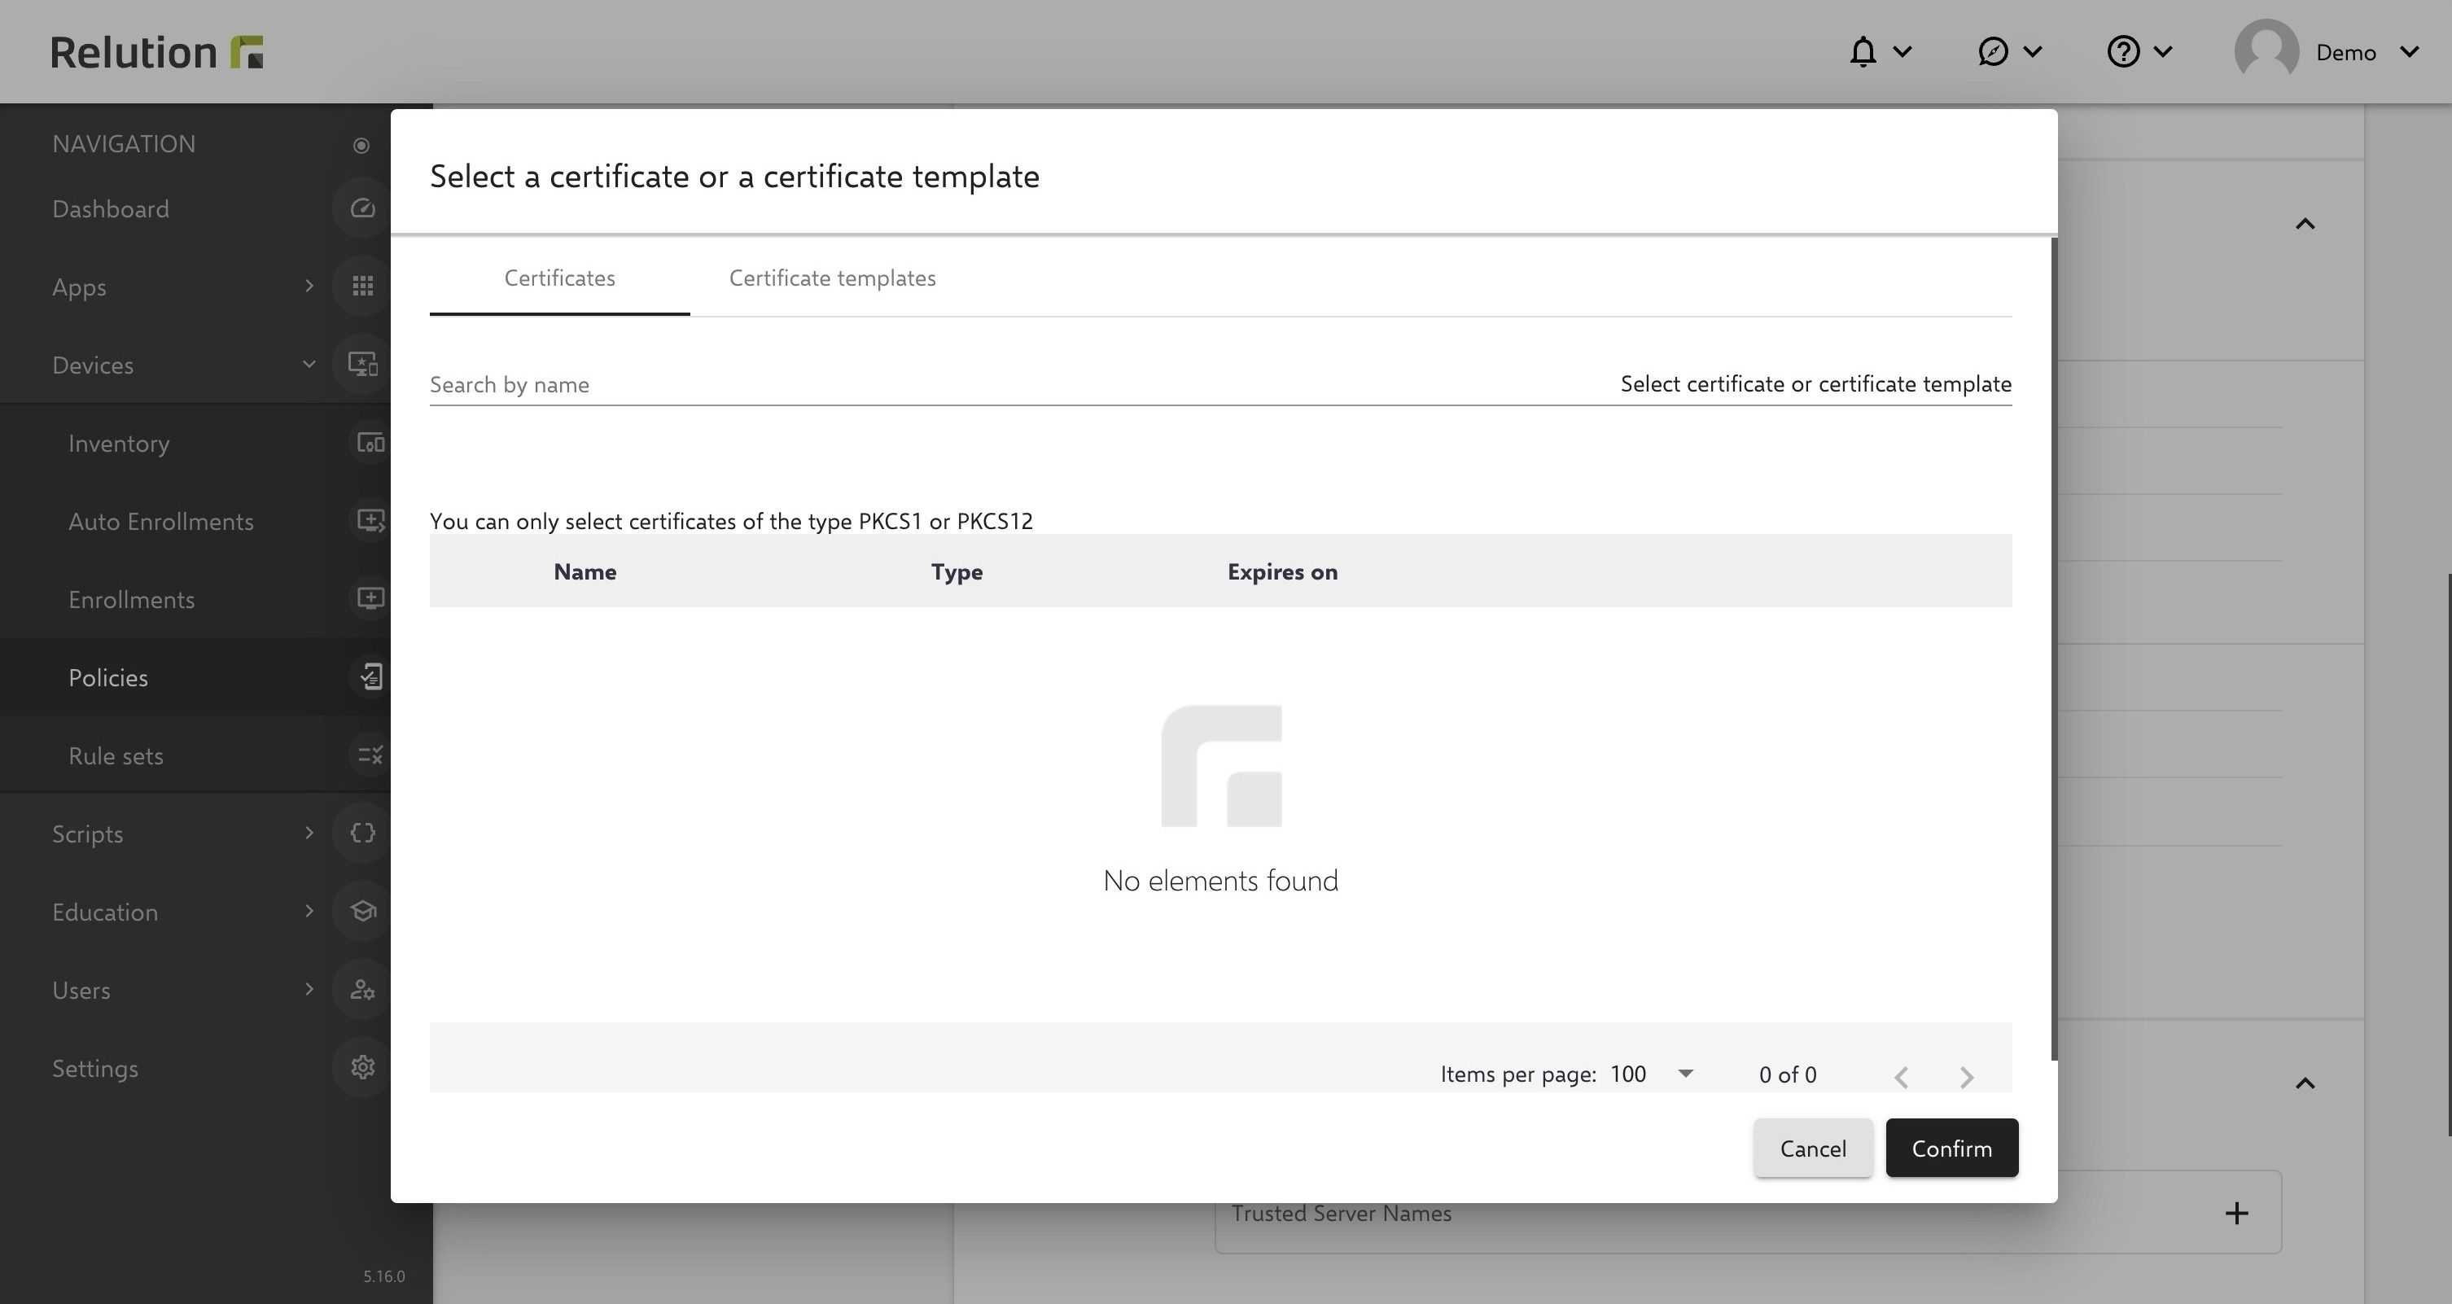This screenshot has height=1304, width=2452.
Task: Sort by the Expires on column header
Action: (1282, 571)
